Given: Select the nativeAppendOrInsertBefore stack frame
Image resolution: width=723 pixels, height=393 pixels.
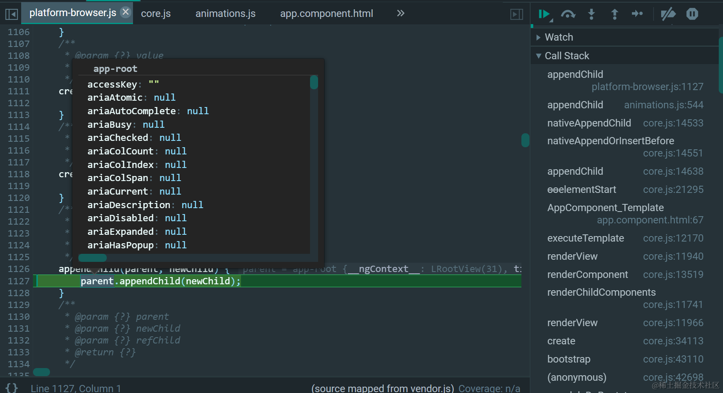Looking at the screenshot, I should 625,147.
